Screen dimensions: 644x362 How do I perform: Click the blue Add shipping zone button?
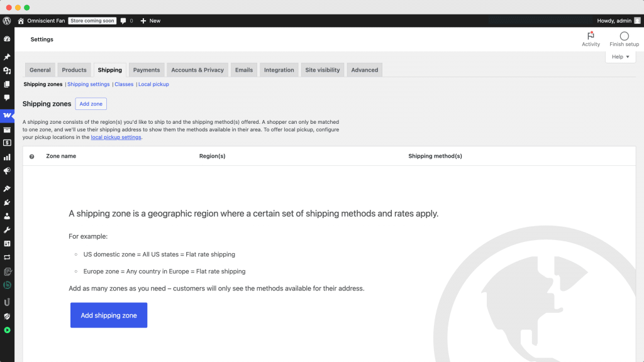pyautogui.click(x=109, y=315)
